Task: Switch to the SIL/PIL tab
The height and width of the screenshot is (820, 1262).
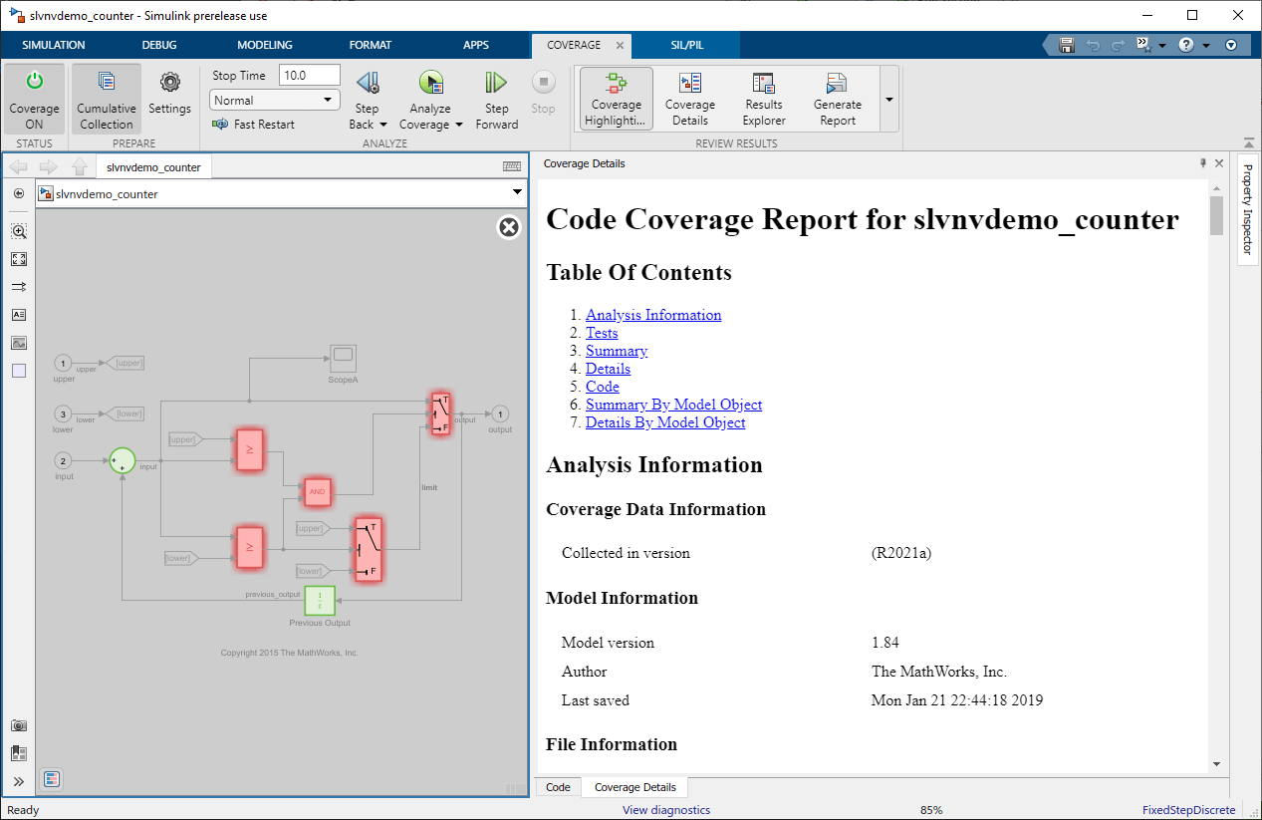Action: [685, 45]
